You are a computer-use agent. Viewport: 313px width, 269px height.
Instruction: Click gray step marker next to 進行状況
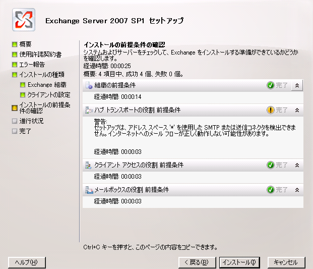15,121
